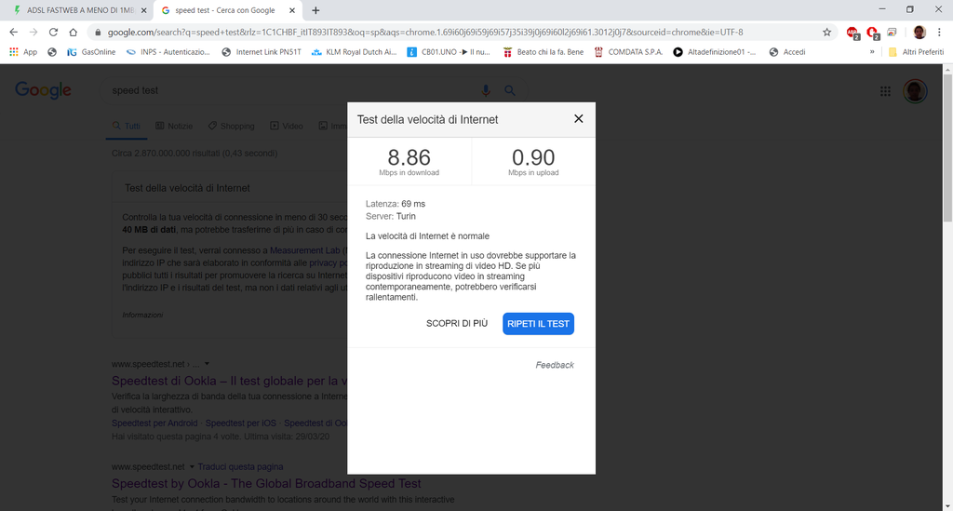Click the cast/media extension icon
The height and width of the screenshot is (511, 953).
pyautogui.click(x=892, y=33)
